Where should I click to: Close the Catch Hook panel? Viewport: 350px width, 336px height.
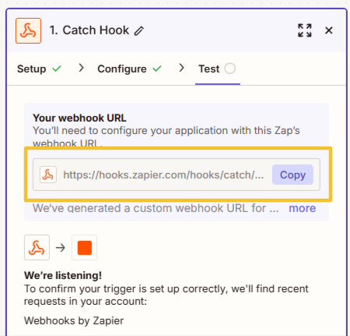(329, 30)
